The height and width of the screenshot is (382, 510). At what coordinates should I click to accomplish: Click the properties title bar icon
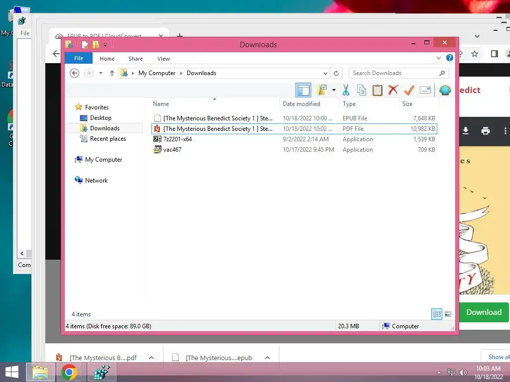click(x=85, y=44)
